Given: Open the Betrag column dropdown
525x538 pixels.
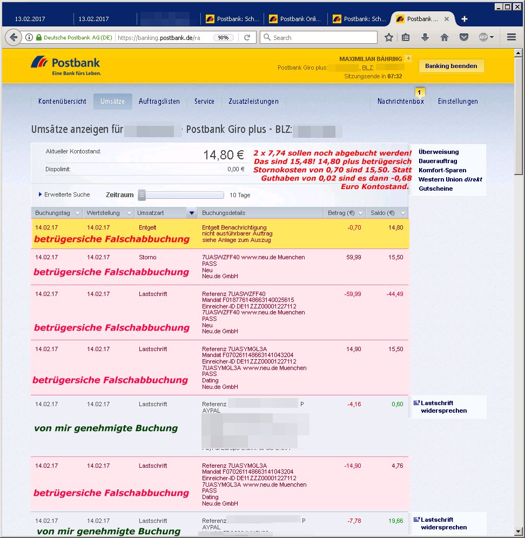Looking at the screenshot, I should 360,213.
